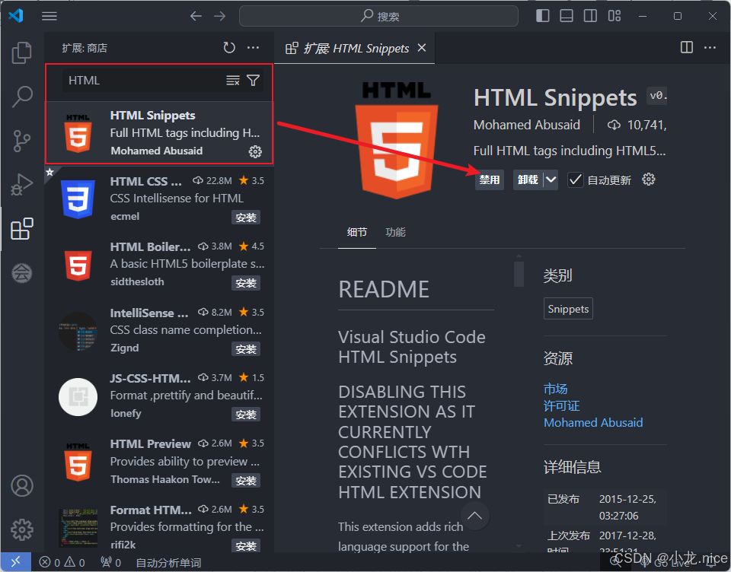Open Extensions view more actions menu

coord(253,47)
